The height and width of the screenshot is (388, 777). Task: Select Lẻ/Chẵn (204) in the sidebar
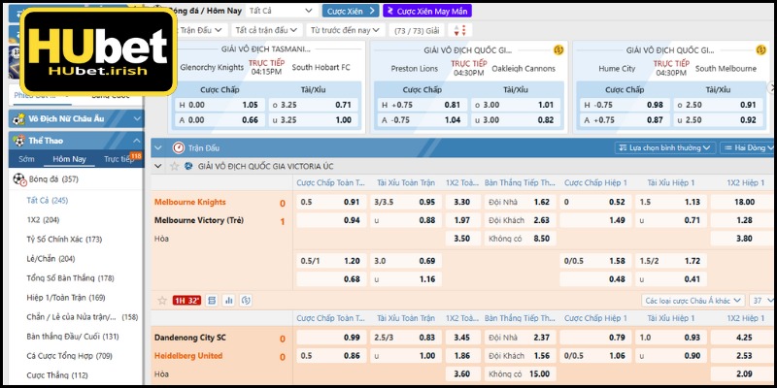(x=51, y=258)
